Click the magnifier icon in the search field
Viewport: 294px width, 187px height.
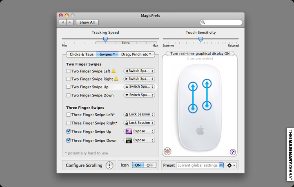203,22
